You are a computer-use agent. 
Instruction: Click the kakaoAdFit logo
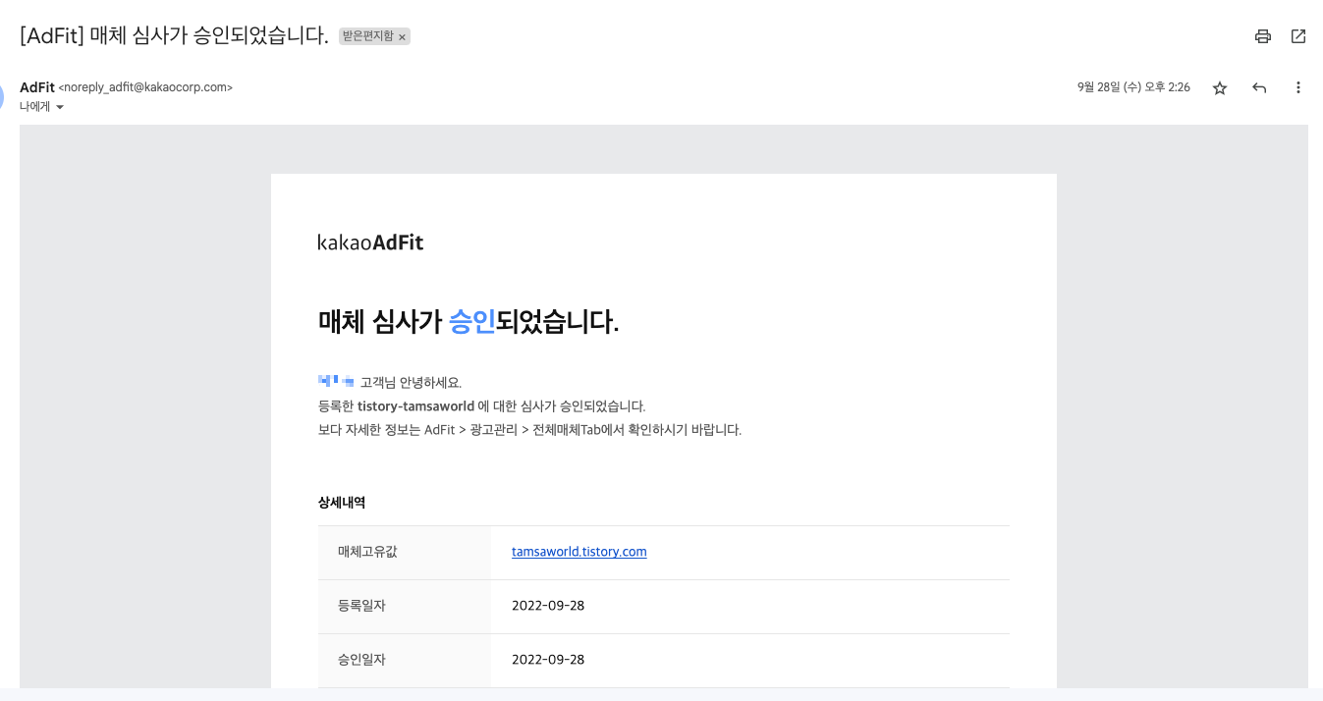pos(370,243)
